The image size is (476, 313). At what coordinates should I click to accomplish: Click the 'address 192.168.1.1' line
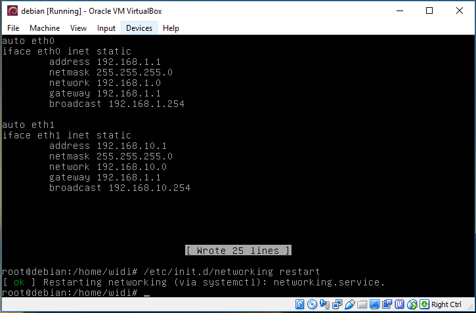[105, 62]
